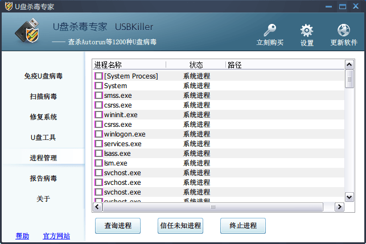Maximize the U盘杀毒专家 window
366x244 pixels.
pyautogui.click(x=343, y=6)
